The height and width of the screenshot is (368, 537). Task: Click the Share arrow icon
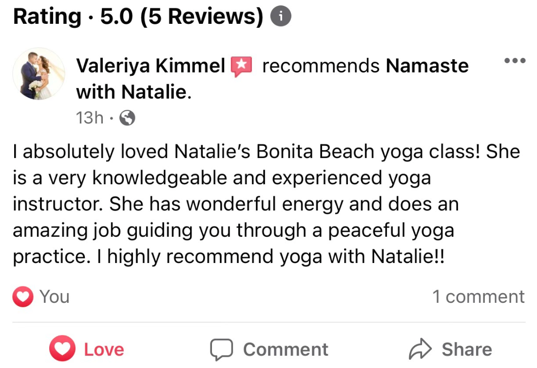click(420, 349)
